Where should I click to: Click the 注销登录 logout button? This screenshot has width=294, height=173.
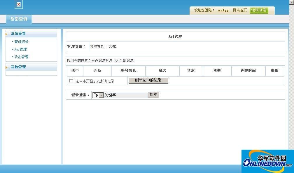tap(259, 11)
